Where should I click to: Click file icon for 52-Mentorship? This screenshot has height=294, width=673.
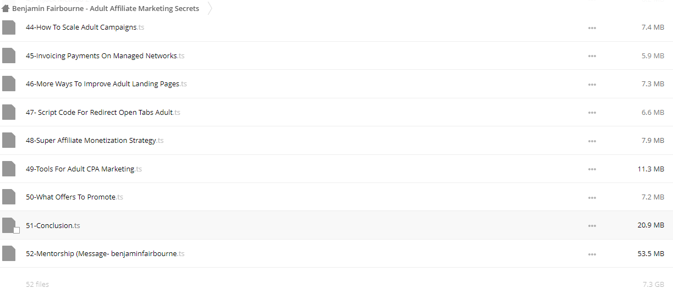pos(9,254)
